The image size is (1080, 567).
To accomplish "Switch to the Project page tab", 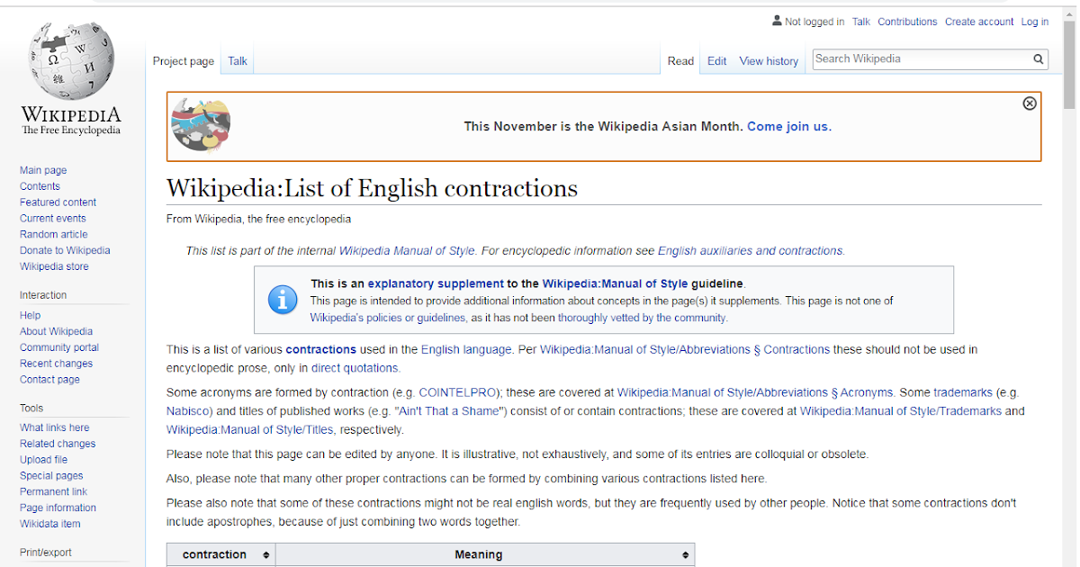I will (x=184, y=61).
